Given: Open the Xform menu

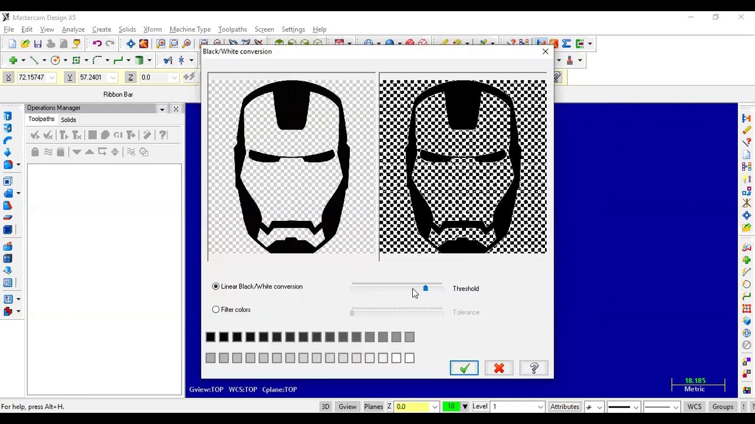Looking at the screenshot, I should 152,29.
